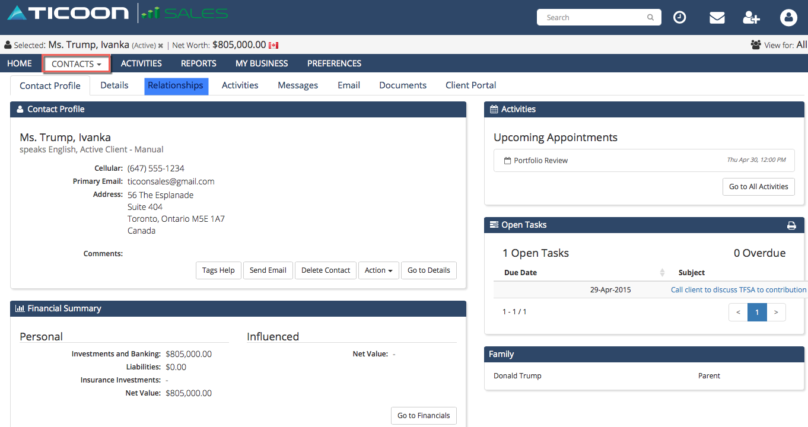Click the Ticoon Sales logo
The height and width of the screenshot is (427, 808).
(x=117, y=14)
